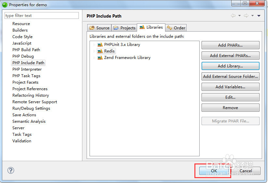Select the Zend Framework Library label

[127, 58]
